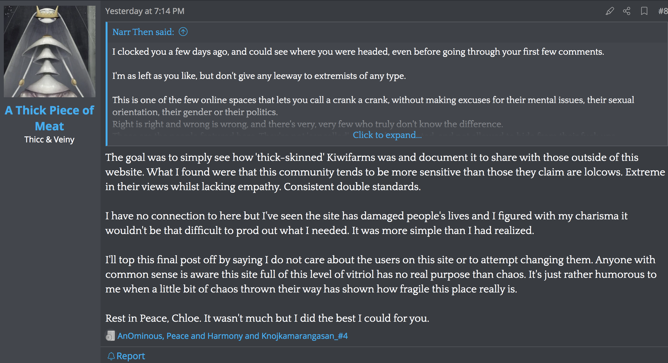The height and width of the screenshot is (363, 668).
Task: Click the paragraph starting 'I have no connection'
Action: coord(366,223)
